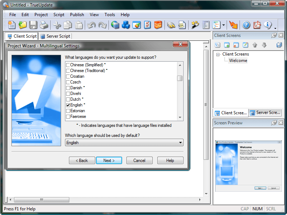This screenshot has height=215, width=287.
Task: Click the language list scrollbar down arrow
Action: [180, 117]
